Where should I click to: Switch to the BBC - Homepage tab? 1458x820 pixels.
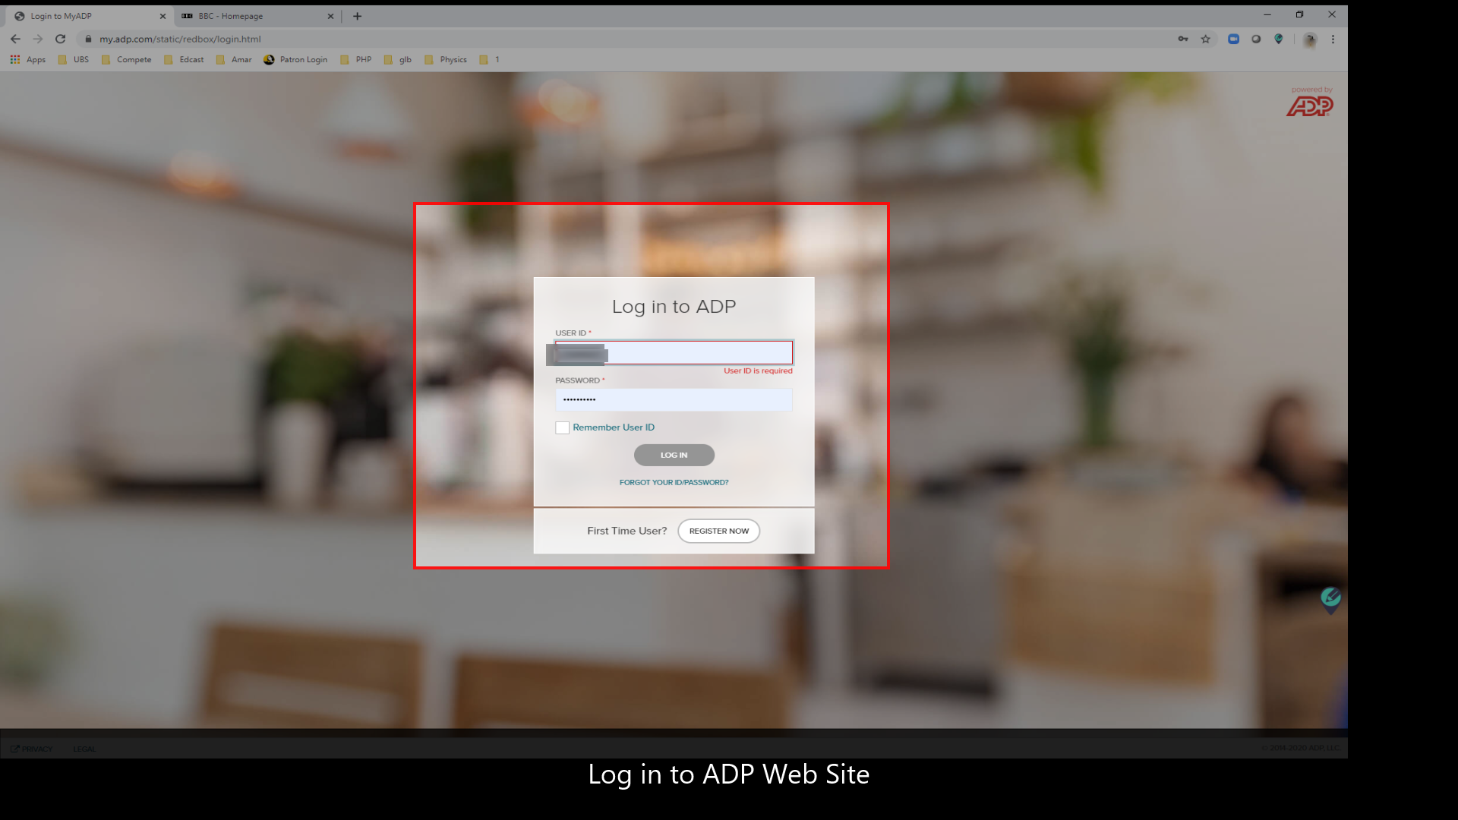tap(257, 16)
